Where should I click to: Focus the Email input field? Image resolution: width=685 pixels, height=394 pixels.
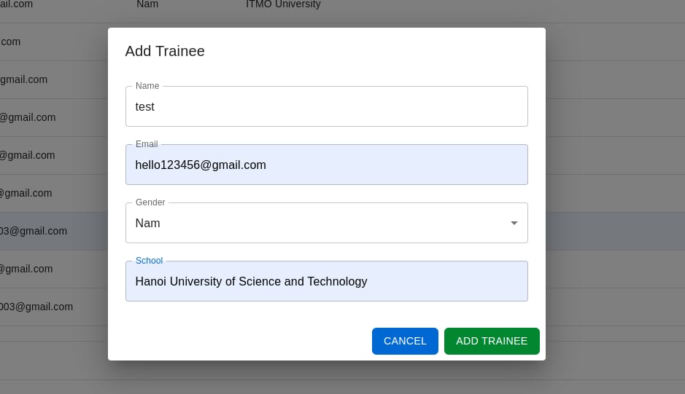click(326, 165)
